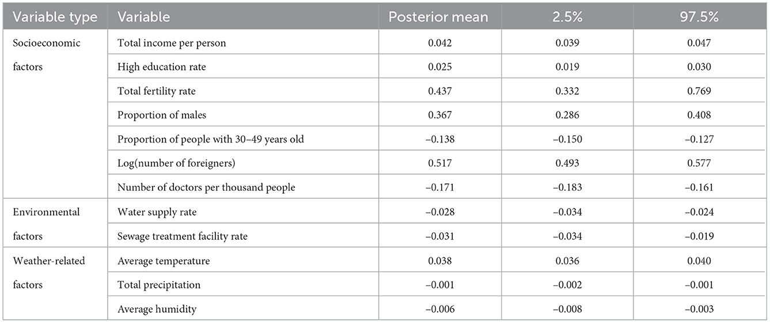Viewport: 770px width, 323px height.
Task: Click the High education rate cell
Action: pyautogui.click(x=161, y=67)
